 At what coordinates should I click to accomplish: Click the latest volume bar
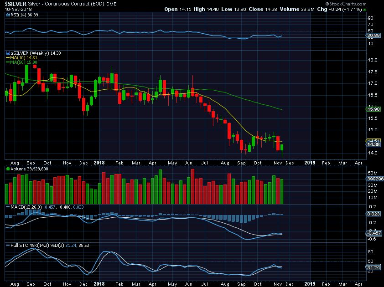[282, 192]
